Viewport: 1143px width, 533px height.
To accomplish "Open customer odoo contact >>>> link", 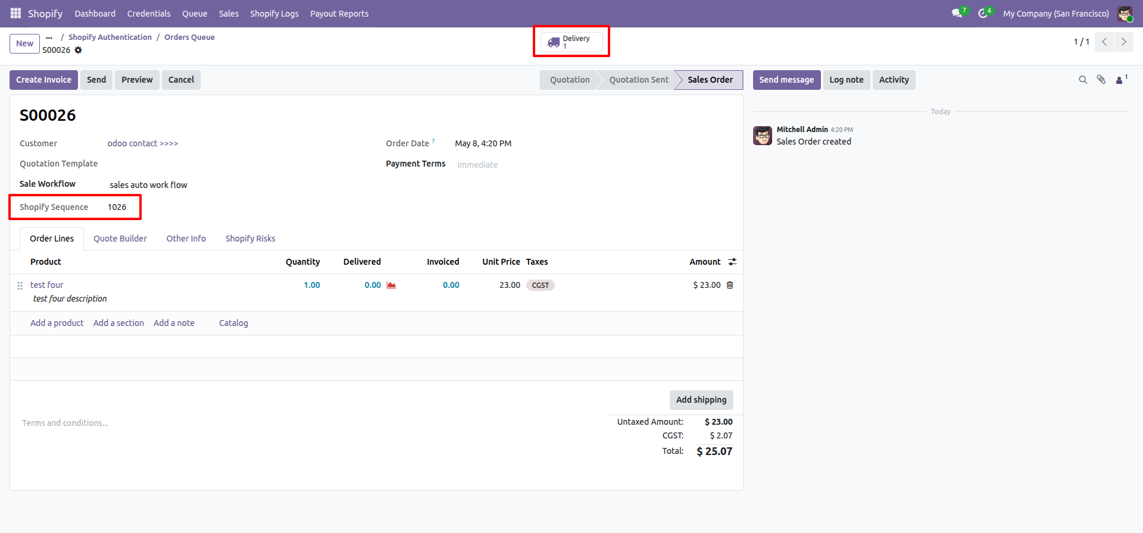I will tap(143, 143).
